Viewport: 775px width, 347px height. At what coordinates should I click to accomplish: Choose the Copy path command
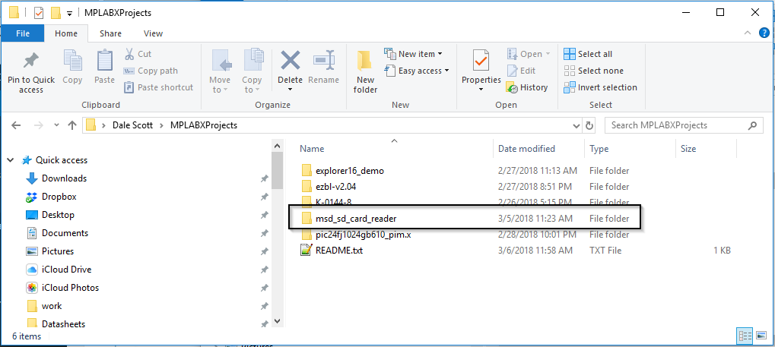pos(151,71)
